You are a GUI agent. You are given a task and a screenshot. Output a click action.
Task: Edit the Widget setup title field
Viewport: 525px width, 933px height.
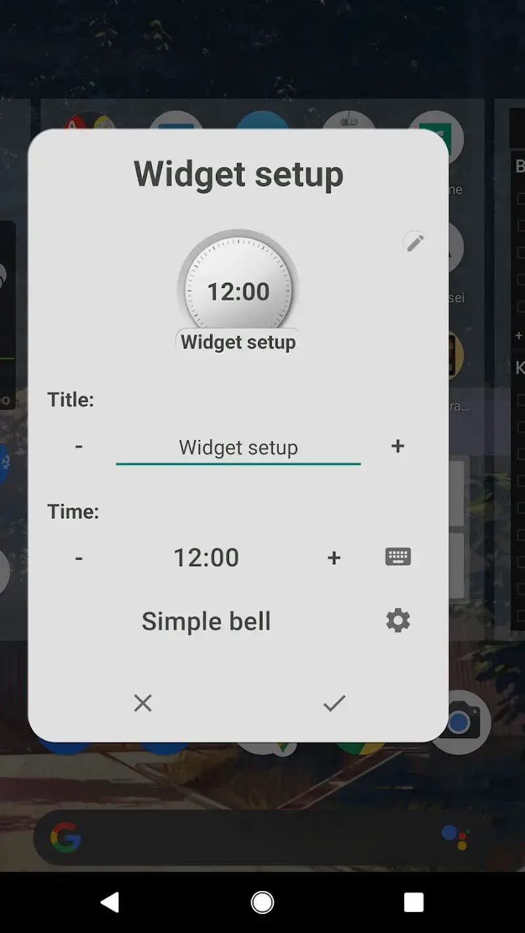pyautogui.click(x=238, y=449)
